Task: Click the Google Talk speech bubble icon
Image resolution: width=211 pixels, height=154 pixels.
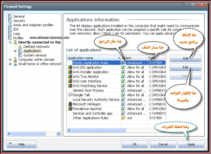Action: coord(70,95)
